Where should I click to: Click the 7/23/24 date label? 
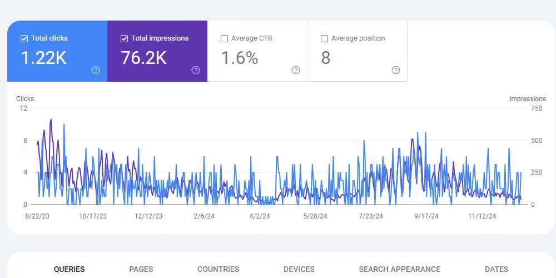tap(371, 216)
